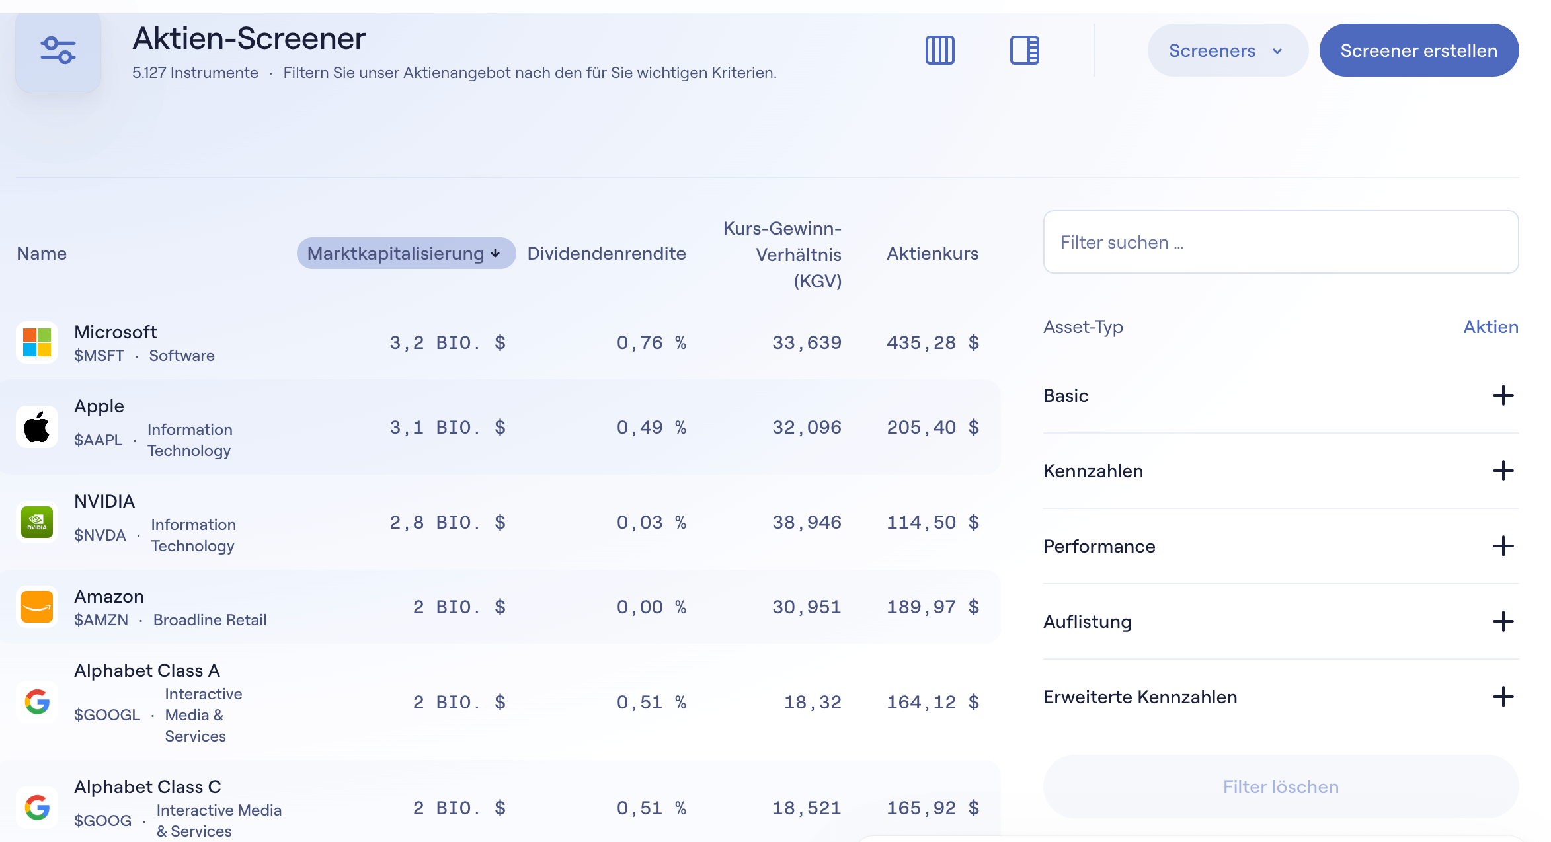
Task: Click Apple's price 205,40 $
Action: tap(933, 427)
